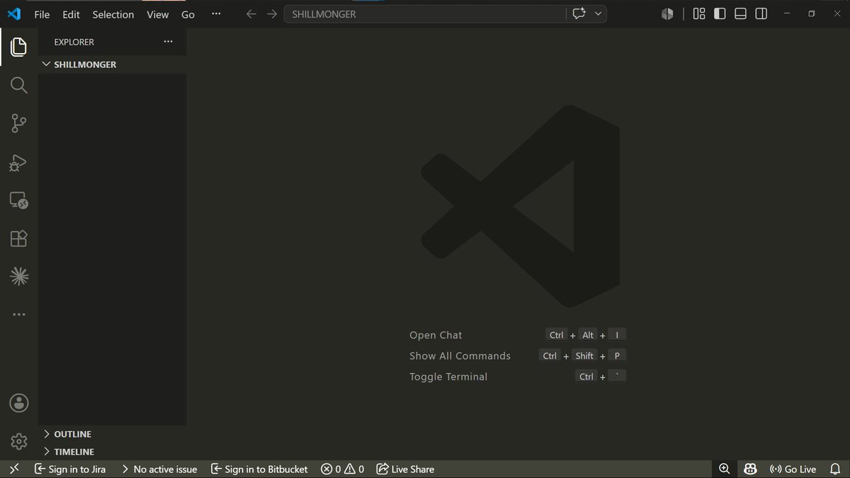Open the Go menu
Image resolution: width=850 pixels, height=478 pixels.
188,14
